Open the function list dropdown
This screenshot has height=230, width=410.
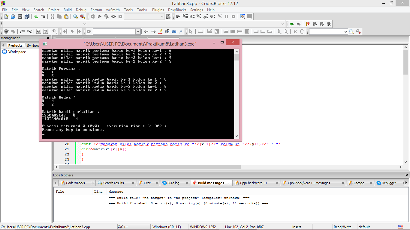[x=283, y=24]
